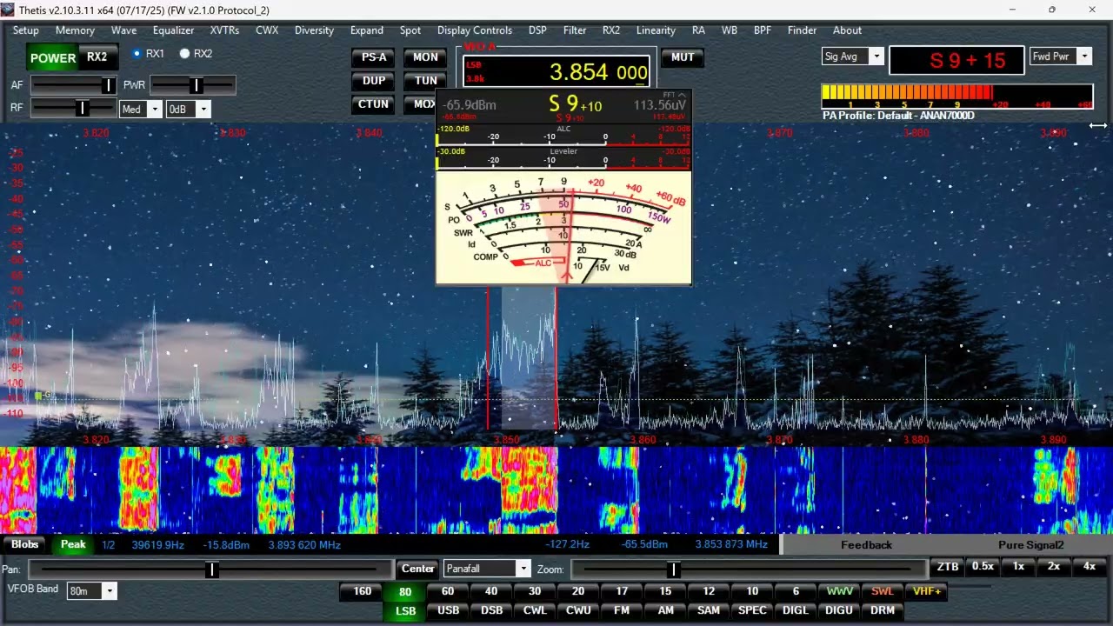Toggle PS-A PureSignal auto button

point(374,57)
